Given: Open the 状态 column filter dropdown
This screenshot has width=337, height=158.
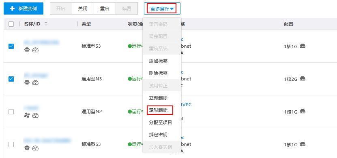Looking at the screenshot, I should [135, 24].
